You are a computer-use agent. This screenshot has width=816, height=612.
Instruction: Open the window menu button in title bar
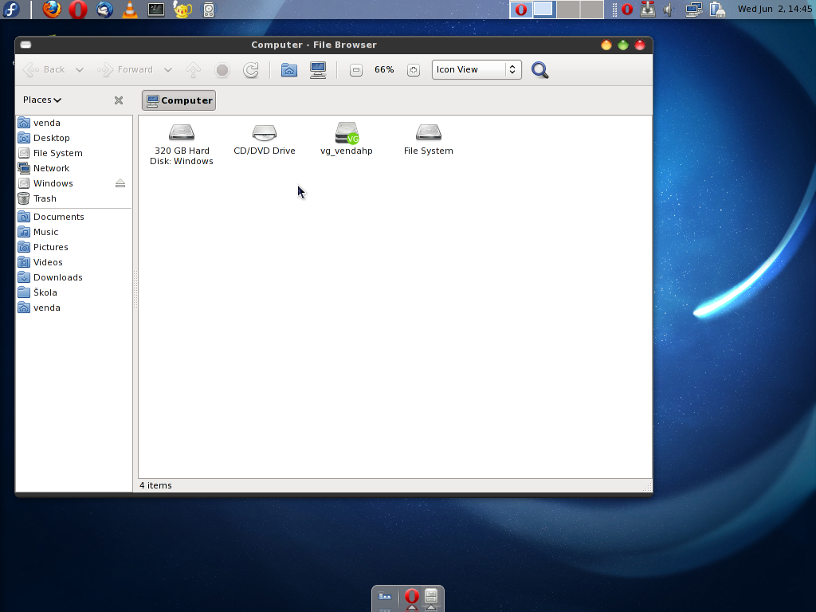click(x=25, y=45)
